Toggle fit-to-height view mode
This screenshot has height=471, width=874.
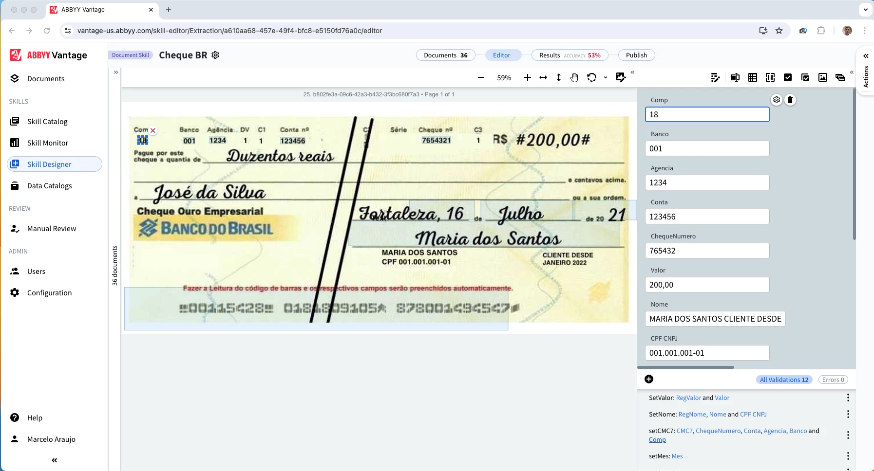click(558, 78)
